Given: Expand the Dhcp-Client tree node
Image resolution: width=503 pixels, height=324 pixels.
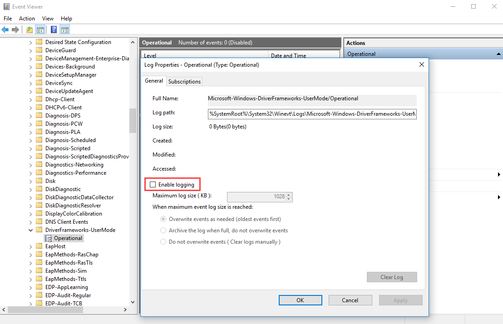Looking at the screenshot, I should point(30,99).
